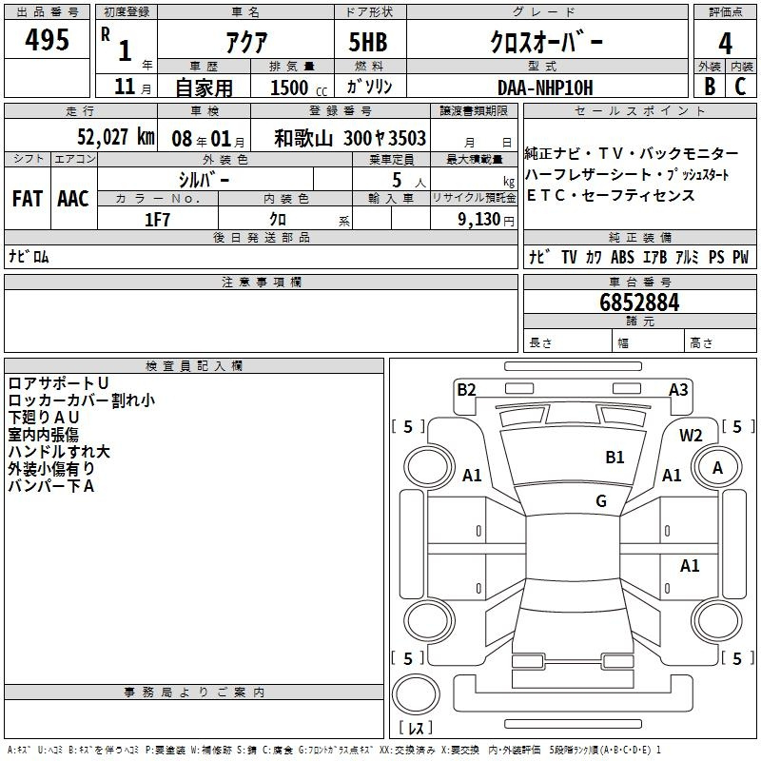Select inspector note 外装小傷有り
This screenshot has height=761, width=761.
coord(51,468)
